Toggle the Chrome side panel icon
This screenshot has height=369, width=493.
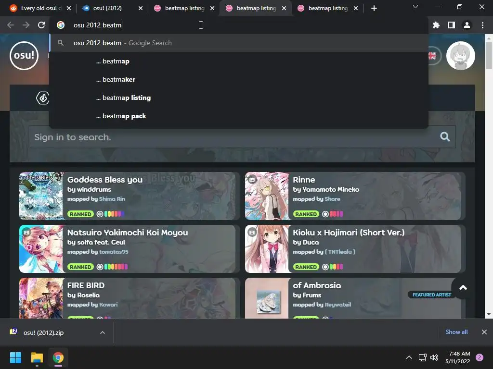pos(452,25)
